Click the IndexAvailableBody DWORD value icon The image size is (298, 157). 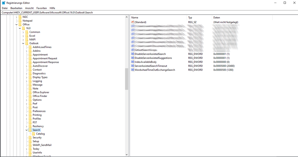[133, 62]
